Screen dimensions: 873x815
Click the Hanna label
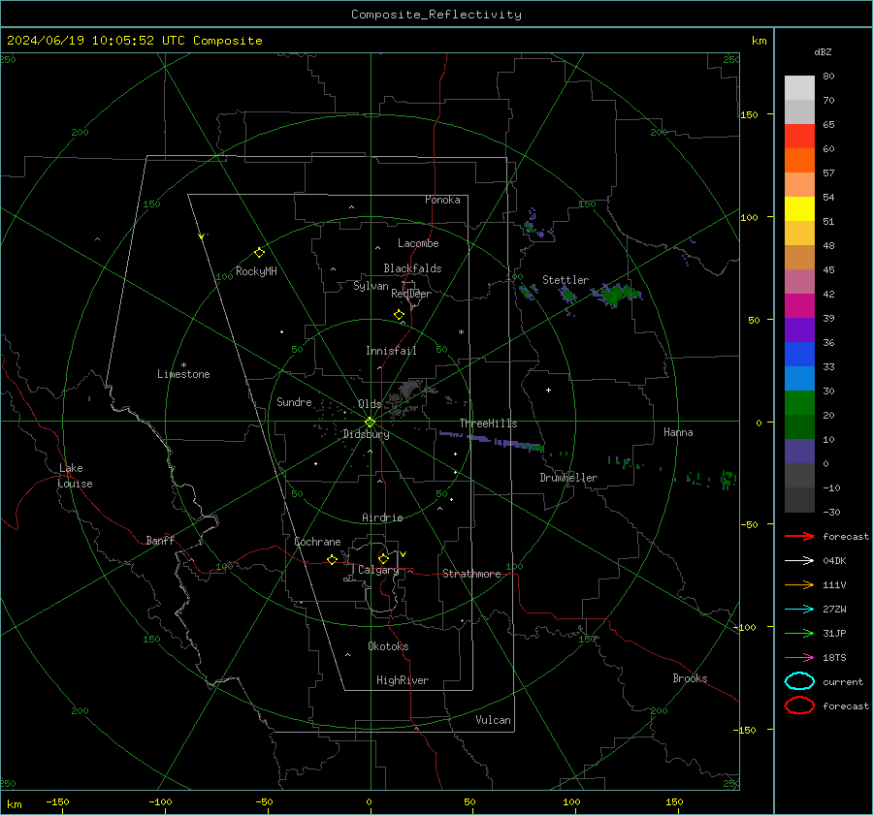[678, 432]
